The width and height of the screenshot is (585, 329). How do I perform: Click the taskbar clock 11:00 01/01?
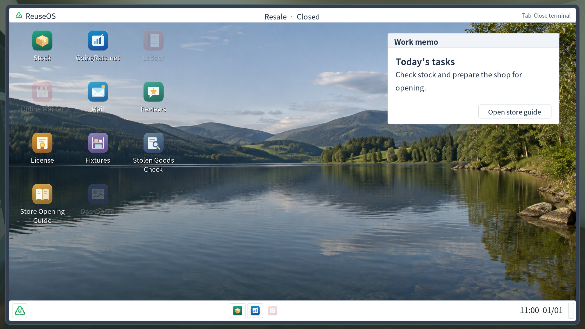[541, 310]
